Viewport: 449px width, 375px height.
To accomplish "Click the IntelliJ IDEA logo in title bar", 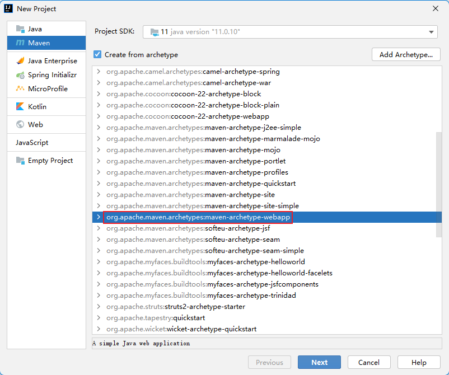I will [x=8, y=8].
